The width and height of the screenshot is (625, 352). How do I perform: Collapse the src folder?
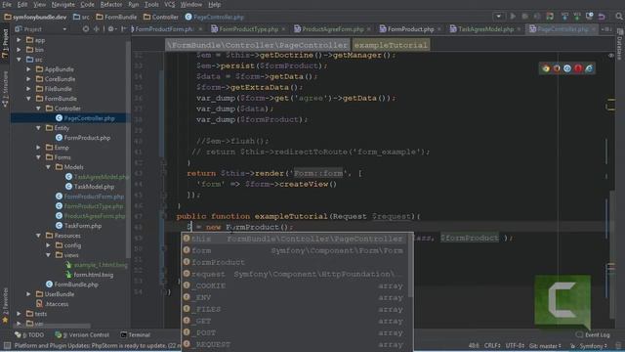pos(19,60)
